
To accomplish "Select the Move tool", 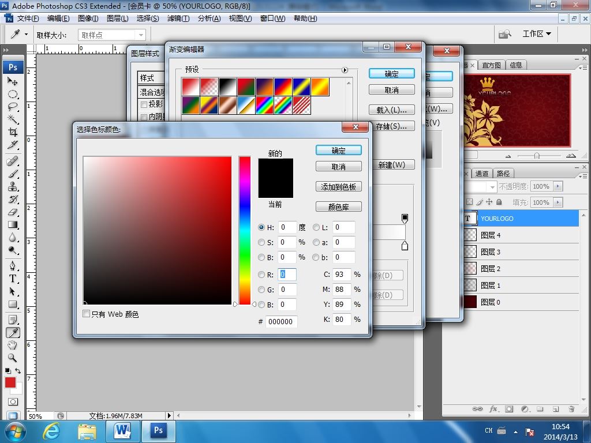I will (13, 81).
